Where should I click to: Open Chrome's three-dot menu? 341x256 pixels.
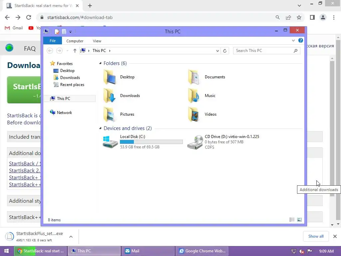[x=334, y=17]
